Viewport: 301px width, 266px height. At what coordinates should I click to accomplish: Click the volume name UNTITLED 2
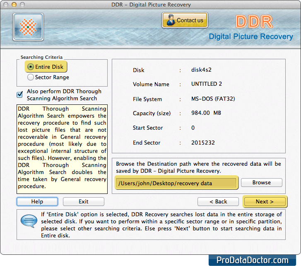click(207, 84)
